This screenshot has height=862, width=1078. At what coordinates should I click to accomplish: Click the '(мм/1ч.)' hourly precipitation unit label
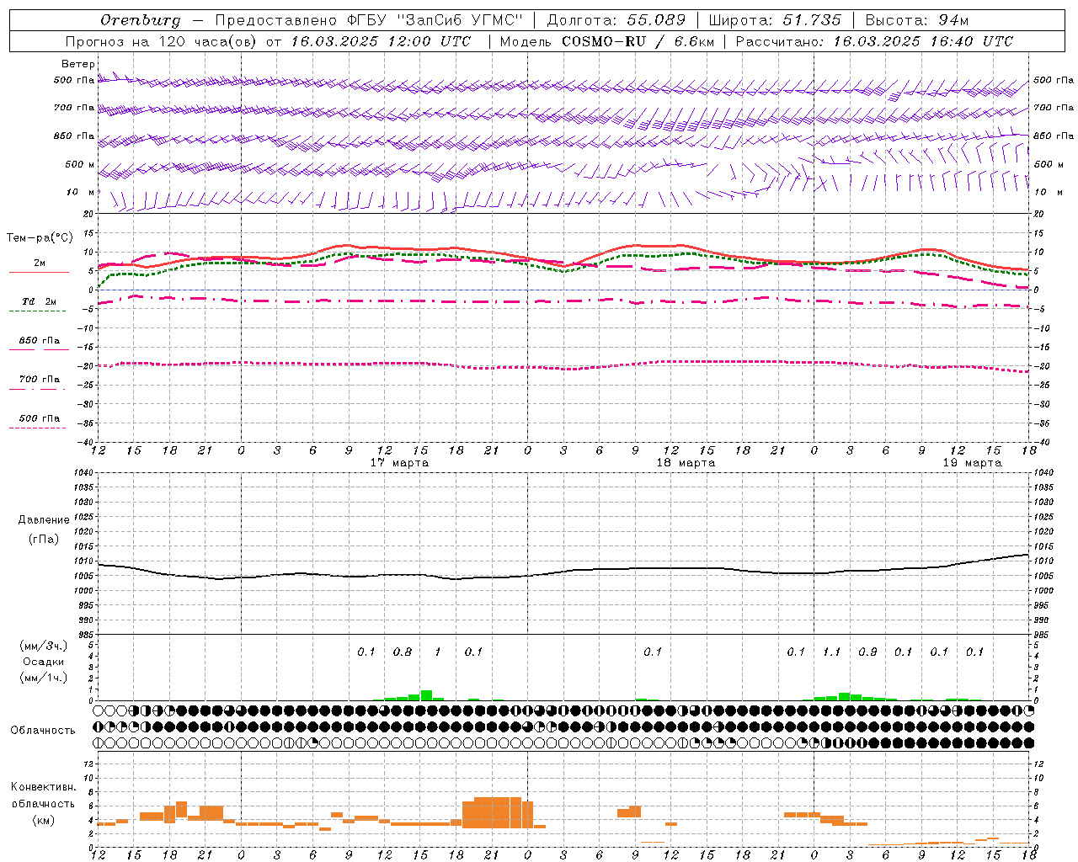[x=44, y=678]
